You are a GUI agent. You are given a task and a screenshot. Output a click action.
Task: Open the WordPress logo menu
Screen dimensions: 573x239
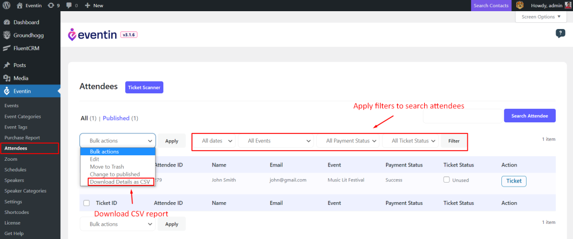7,6
